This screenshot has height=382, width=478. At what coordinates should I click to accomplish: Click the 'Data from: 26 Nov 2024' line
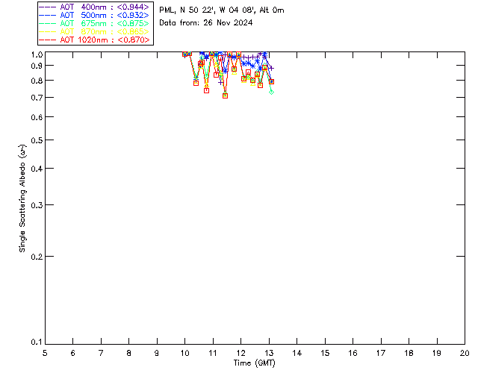[206, 22]
